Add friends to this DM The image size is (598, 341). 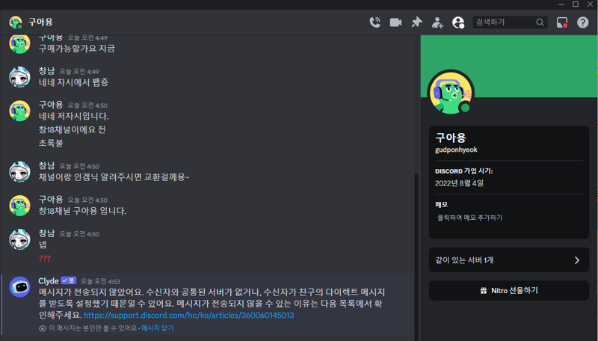click(437, 22)
